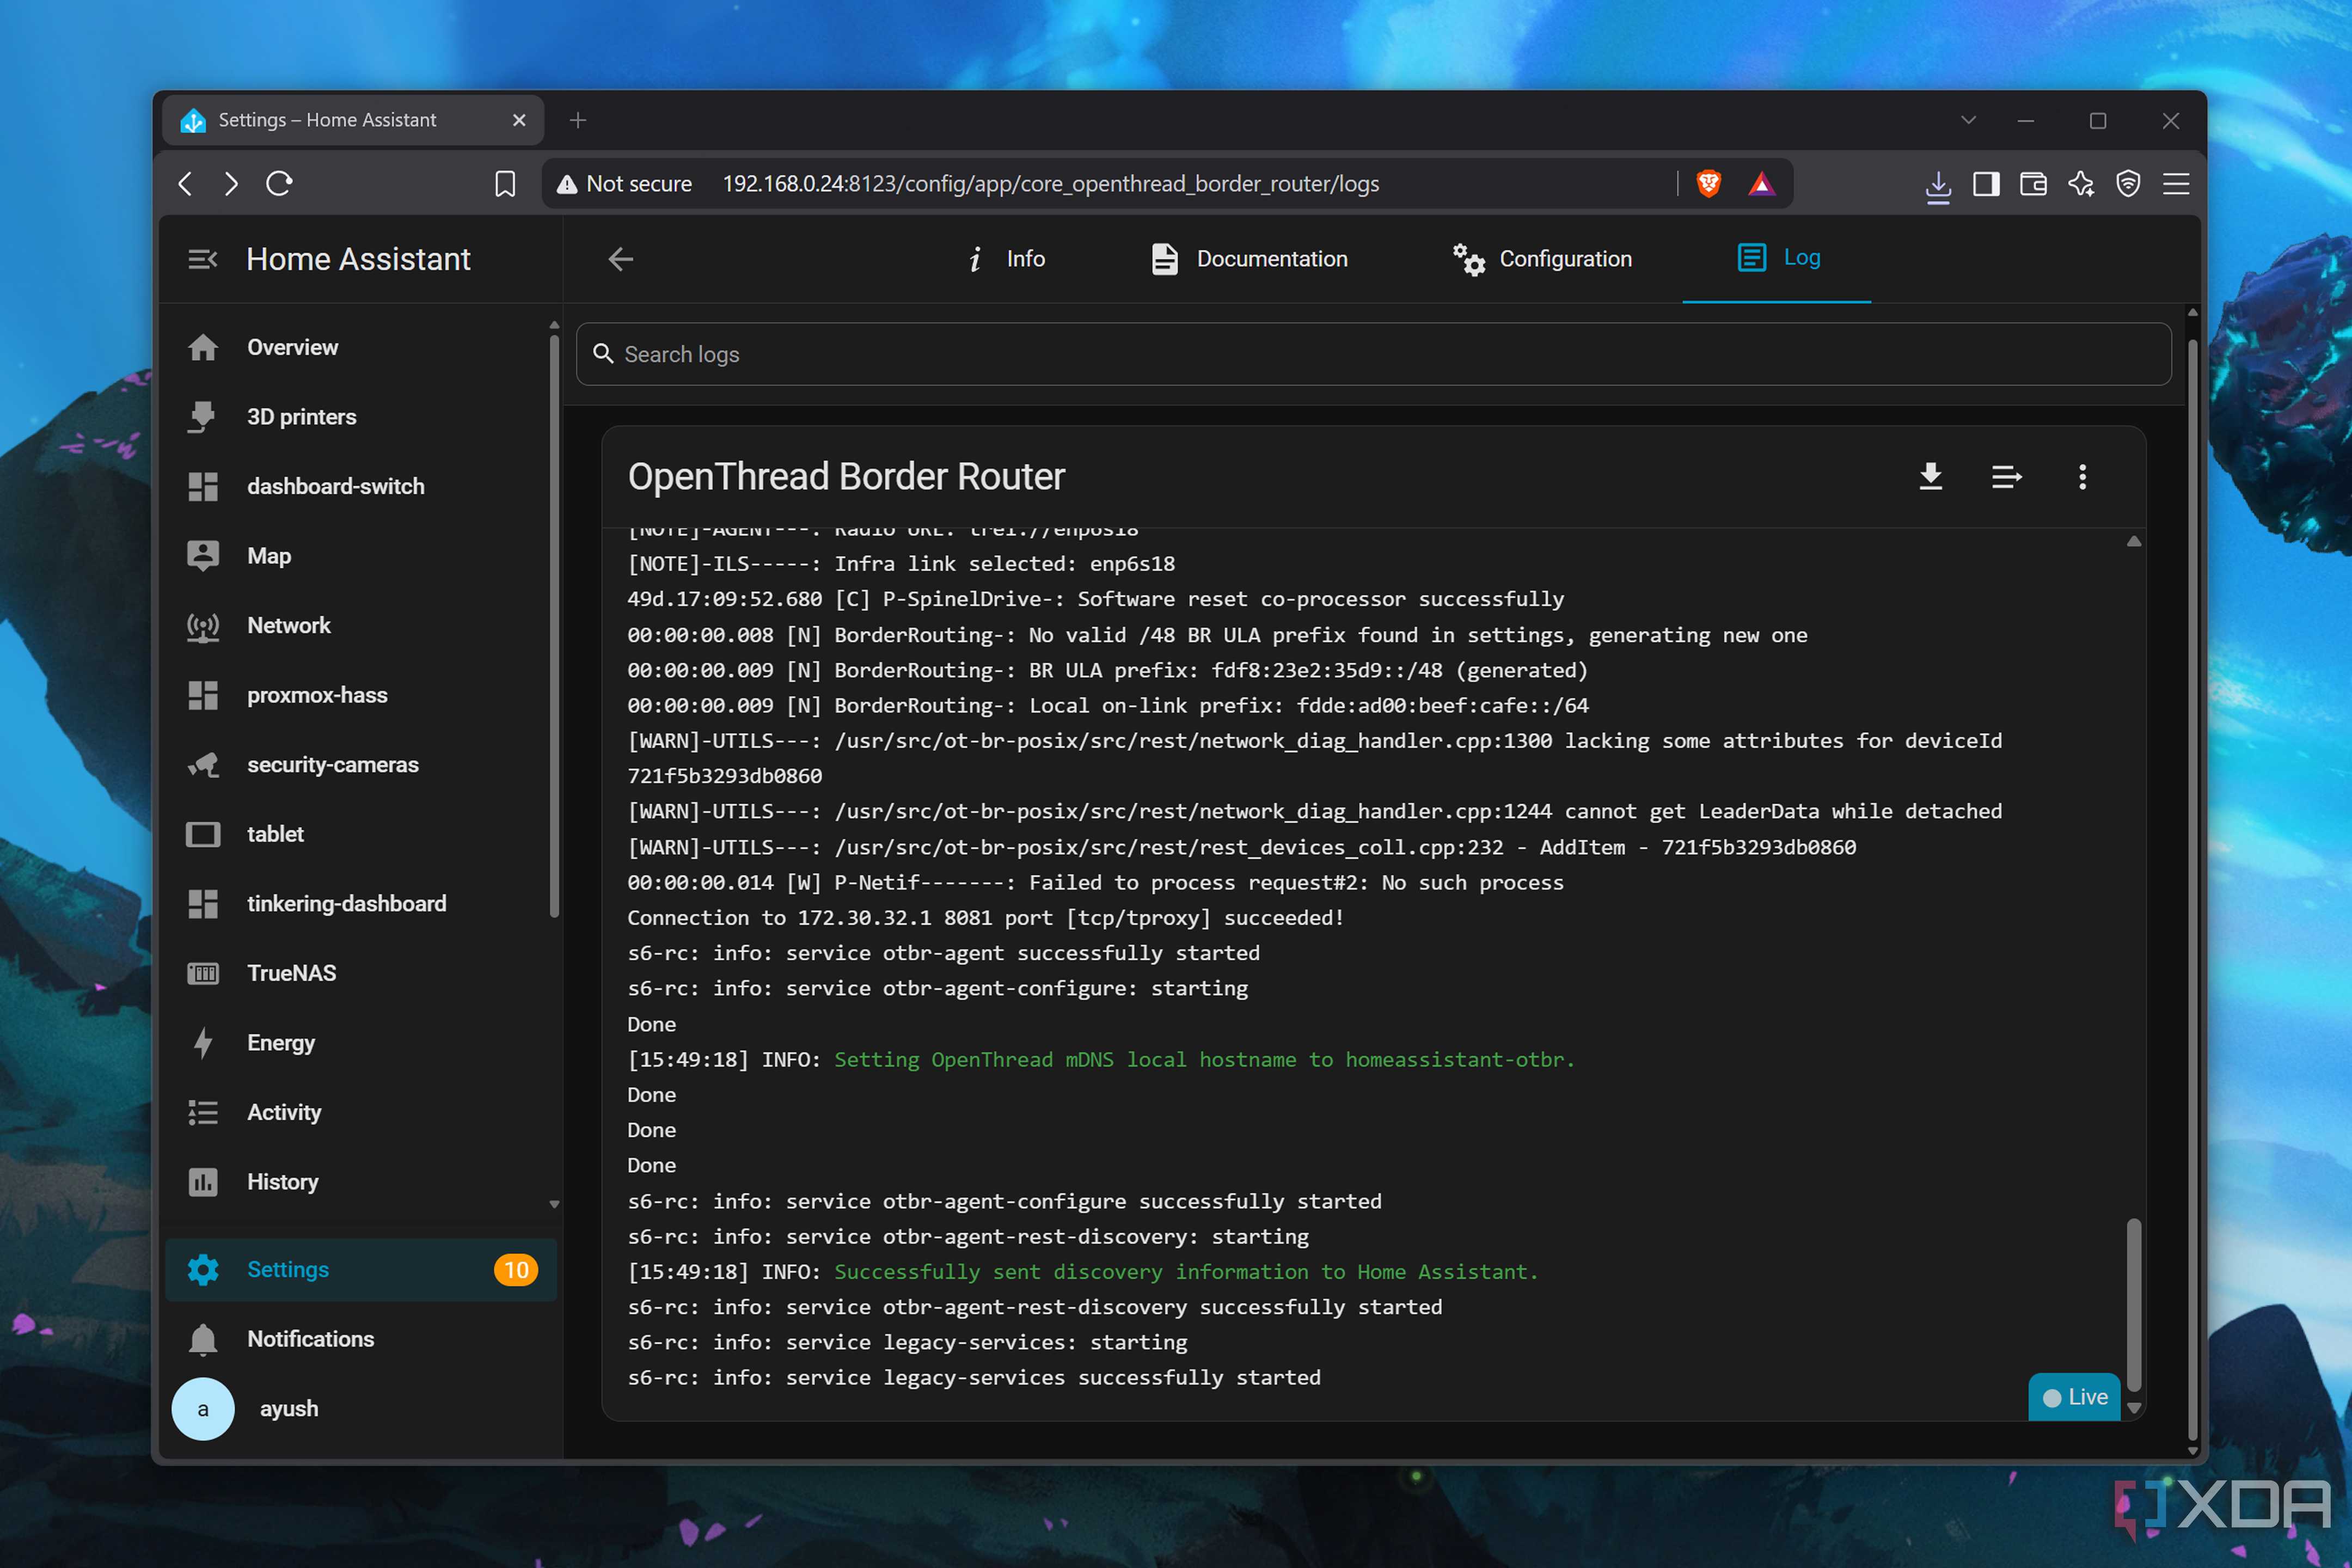Open the Overview home icon
This screenshot has height=1568, width=2352.
203,347
